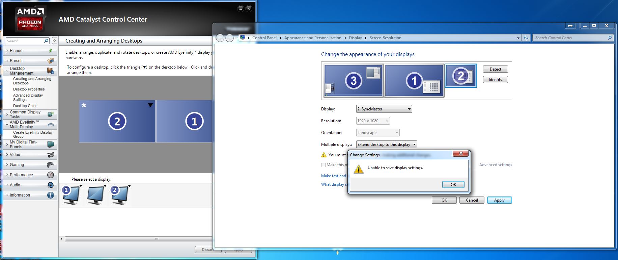This screenshot has height=260, width=618.
Task: Click the Gaming controller icon in sidebar
Action: (51, 165)
